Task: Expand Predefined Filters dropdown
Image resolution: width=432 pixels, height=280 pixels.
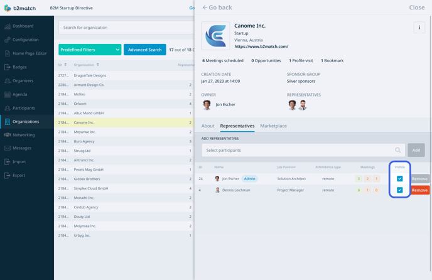Action: tap(90, 50)
